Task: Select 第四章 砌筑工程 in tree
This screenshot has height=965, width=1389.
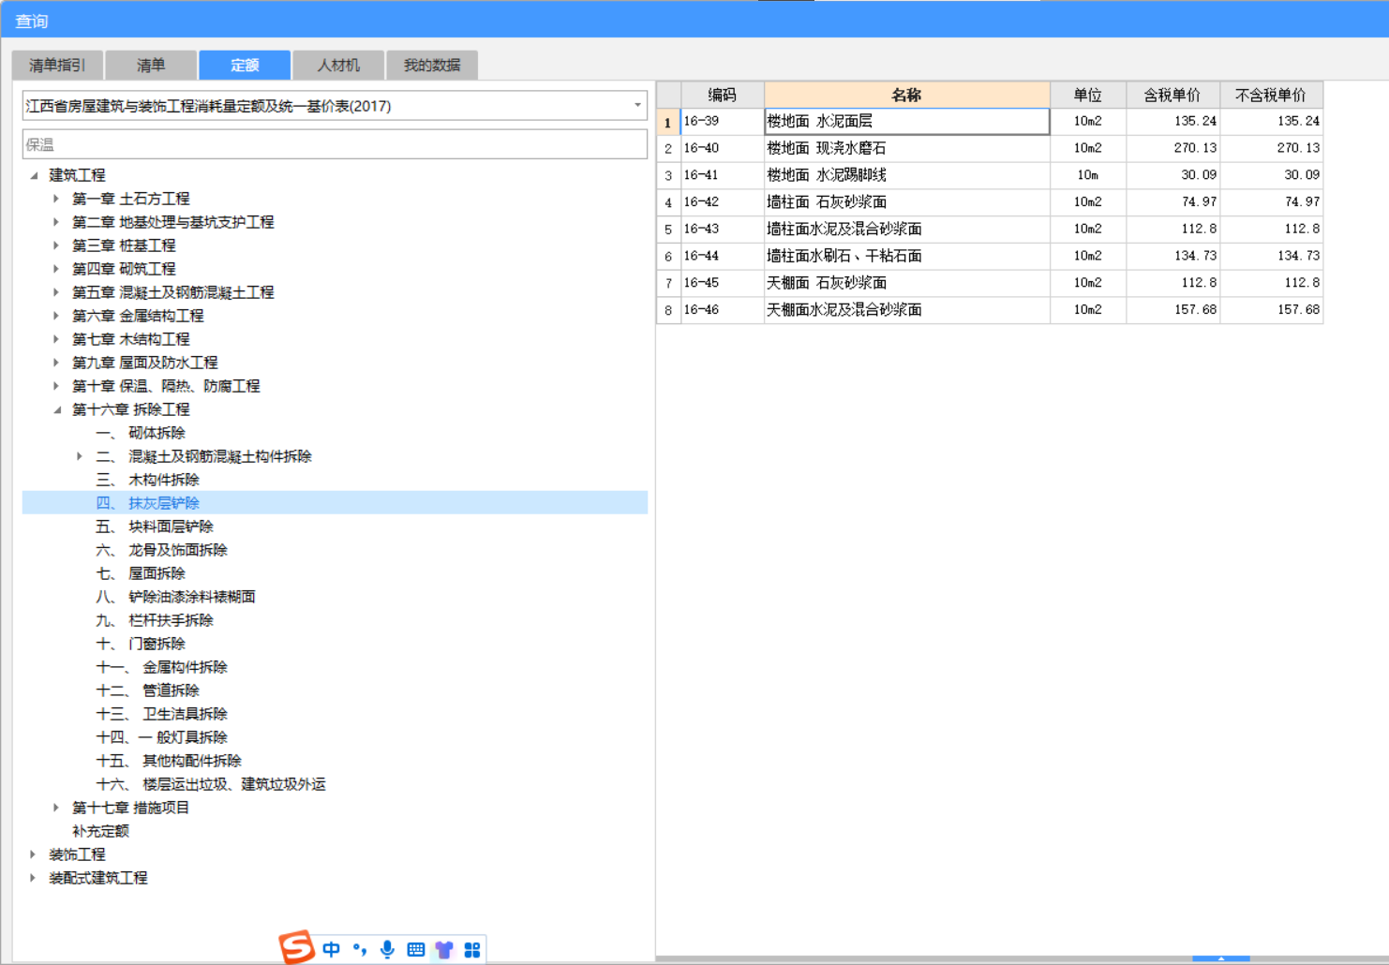Action: point(124,269)
